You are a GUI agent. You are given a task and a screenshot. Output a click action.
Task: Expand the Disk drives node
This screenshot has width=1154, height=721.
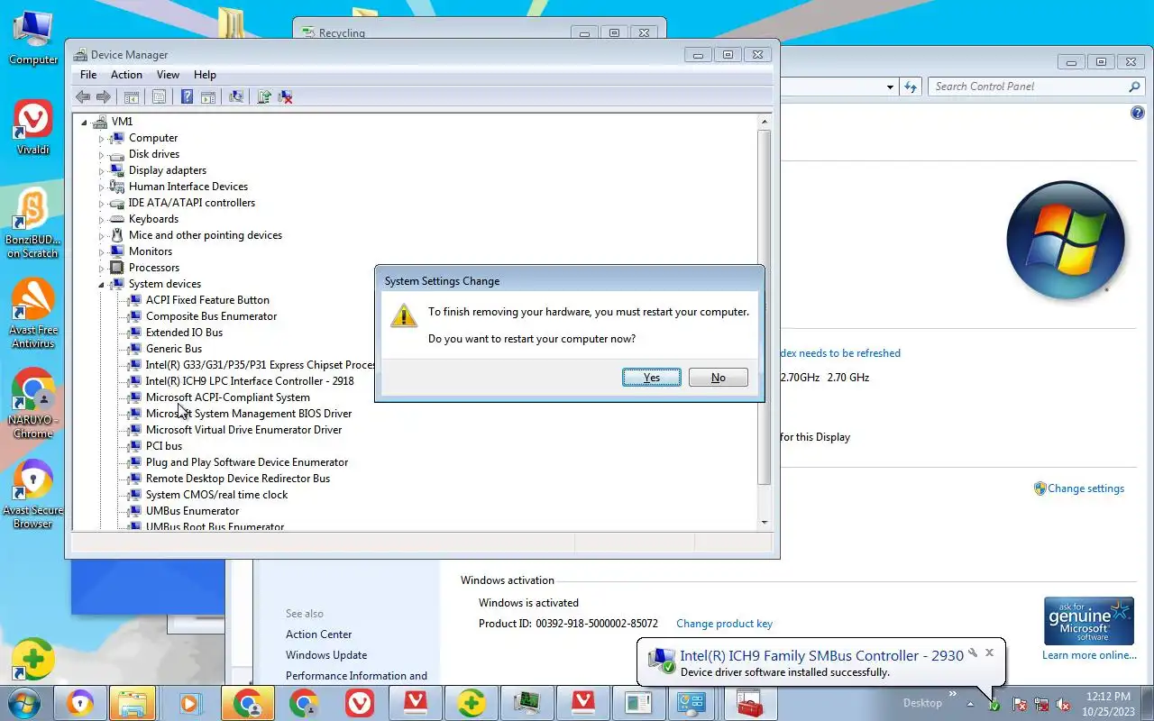coord(102,155)
